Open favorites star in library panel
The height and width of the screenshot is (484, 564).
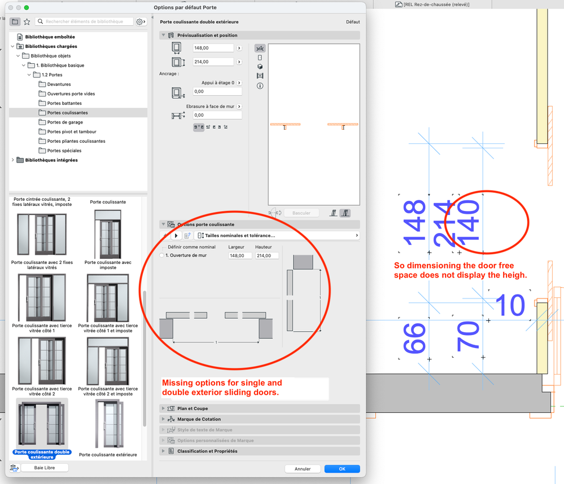(27, 21)
